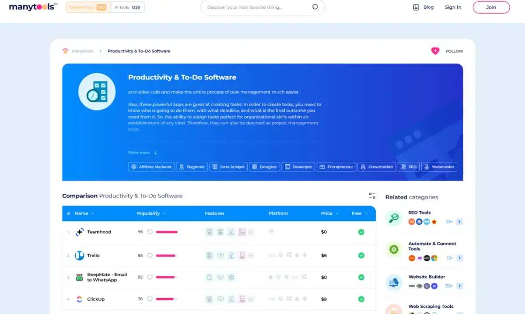Image resolution: width=525 pixels, height=314 pixels.
Task: Click the Trello app logo
Action: tap(79, 255)
